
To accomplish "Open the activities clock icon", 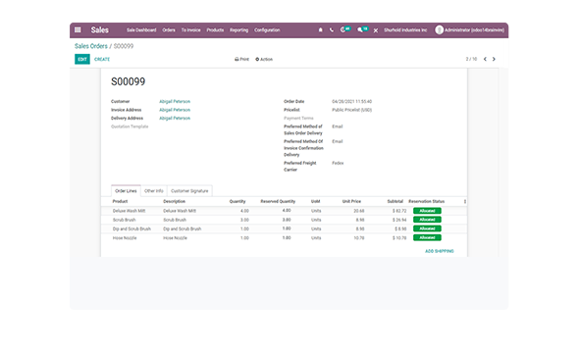I will click(343, 29).
